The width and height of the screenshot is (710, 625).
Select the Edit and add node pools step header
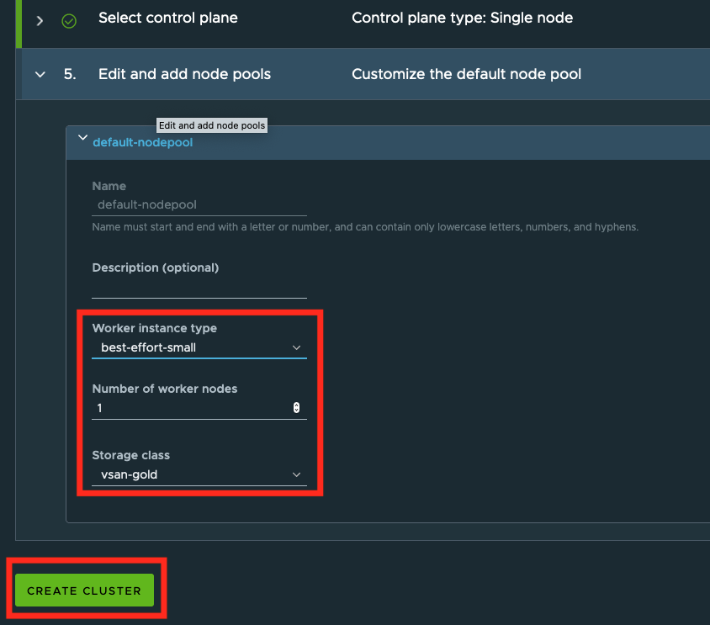183,74
